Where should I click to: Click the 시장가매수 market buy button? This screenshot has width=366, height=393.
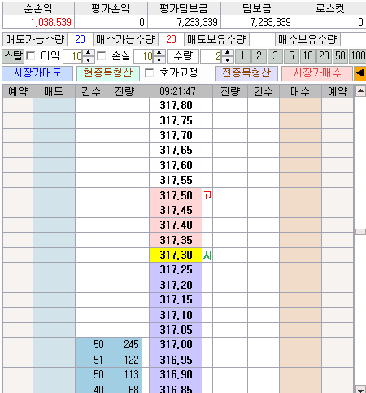point(317,73)
